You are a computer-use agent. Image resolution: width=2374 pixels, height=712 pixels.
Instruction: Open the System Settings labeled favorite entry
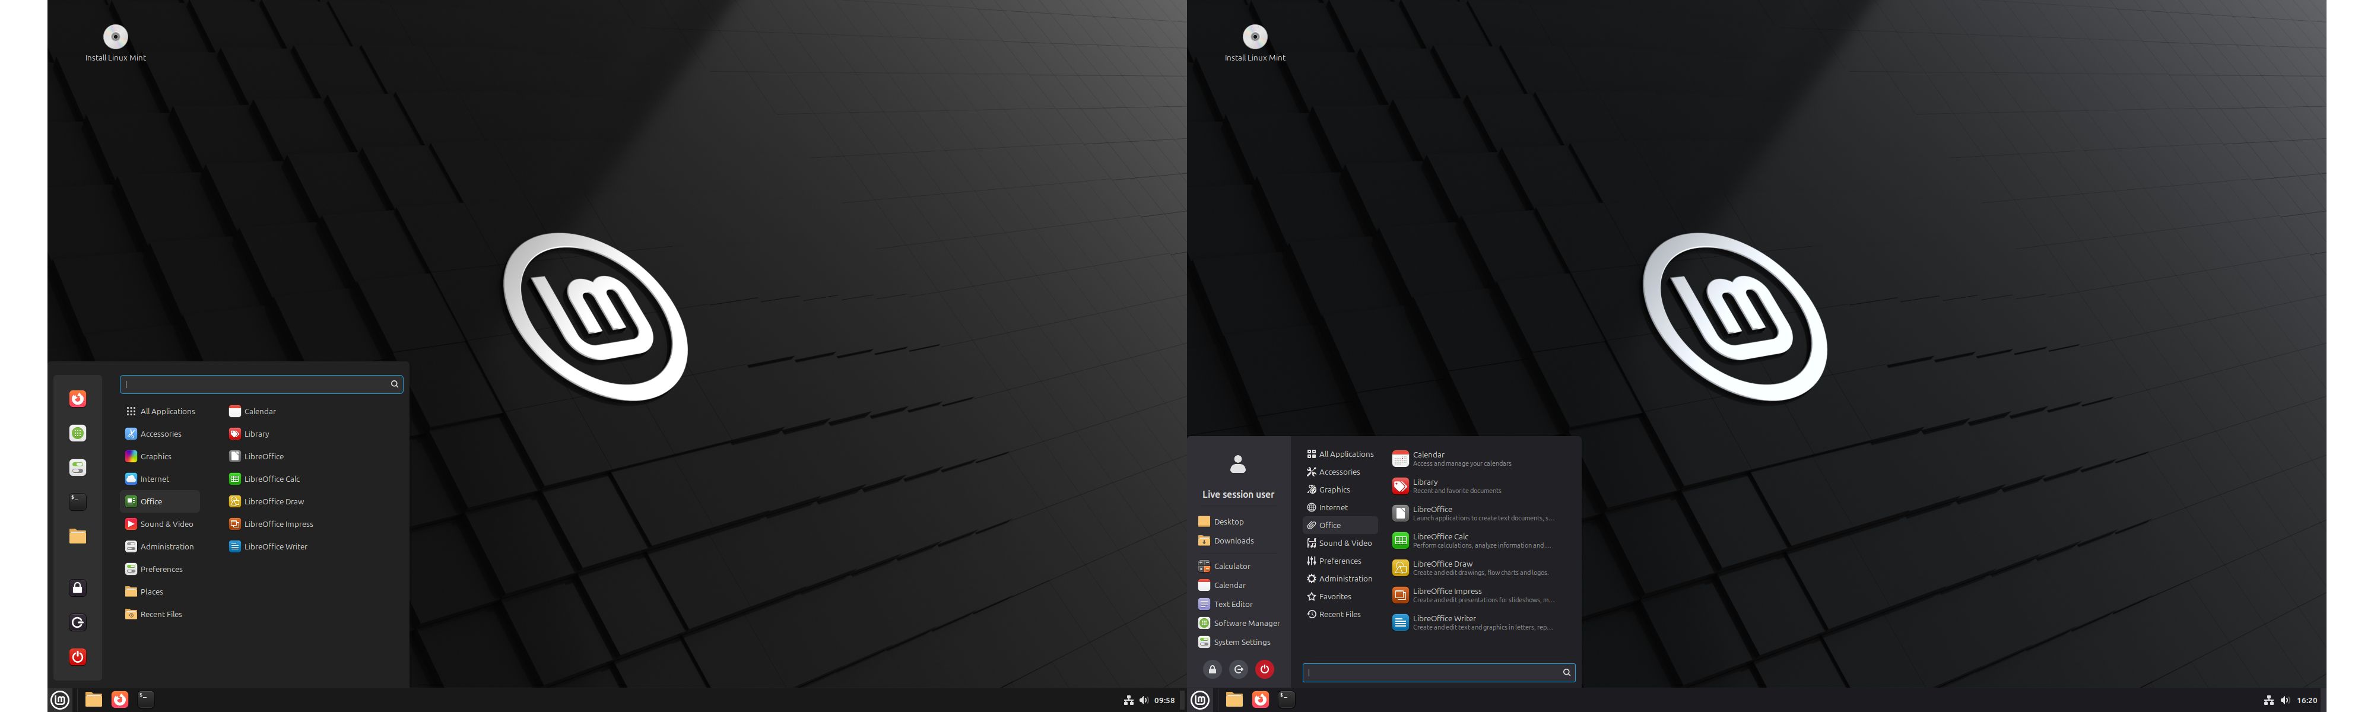click(1242, 643)
